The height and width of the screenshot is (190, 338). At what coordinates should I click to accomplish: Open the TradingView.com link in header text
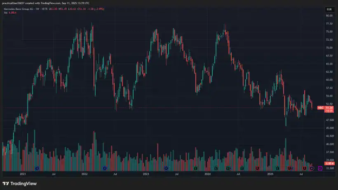pos(52,3)
